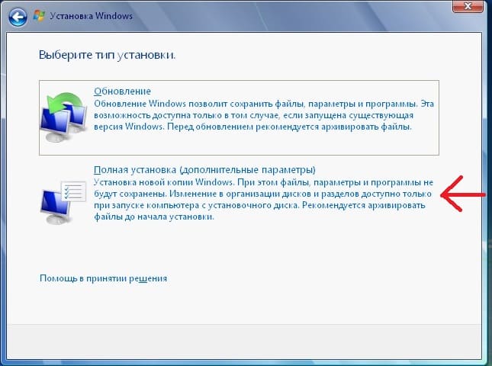
Task: Open Помощь в принятии решения link
Action: (103, 278)
